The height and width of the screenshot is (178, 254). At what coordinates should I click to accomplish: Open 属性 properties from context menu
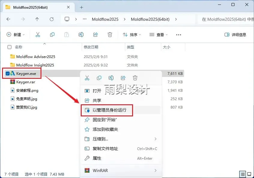coord(121,158)
